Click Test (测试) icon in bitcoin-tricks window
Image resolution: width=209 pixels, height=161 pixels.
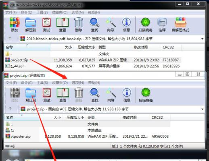coord(46,25)
